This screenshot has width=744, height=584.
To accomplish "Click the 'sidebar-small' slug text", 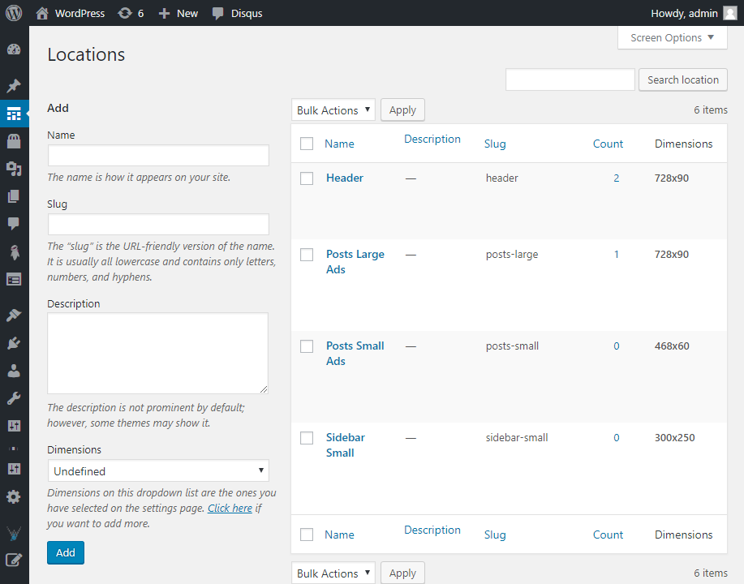I will pos(517,437).
